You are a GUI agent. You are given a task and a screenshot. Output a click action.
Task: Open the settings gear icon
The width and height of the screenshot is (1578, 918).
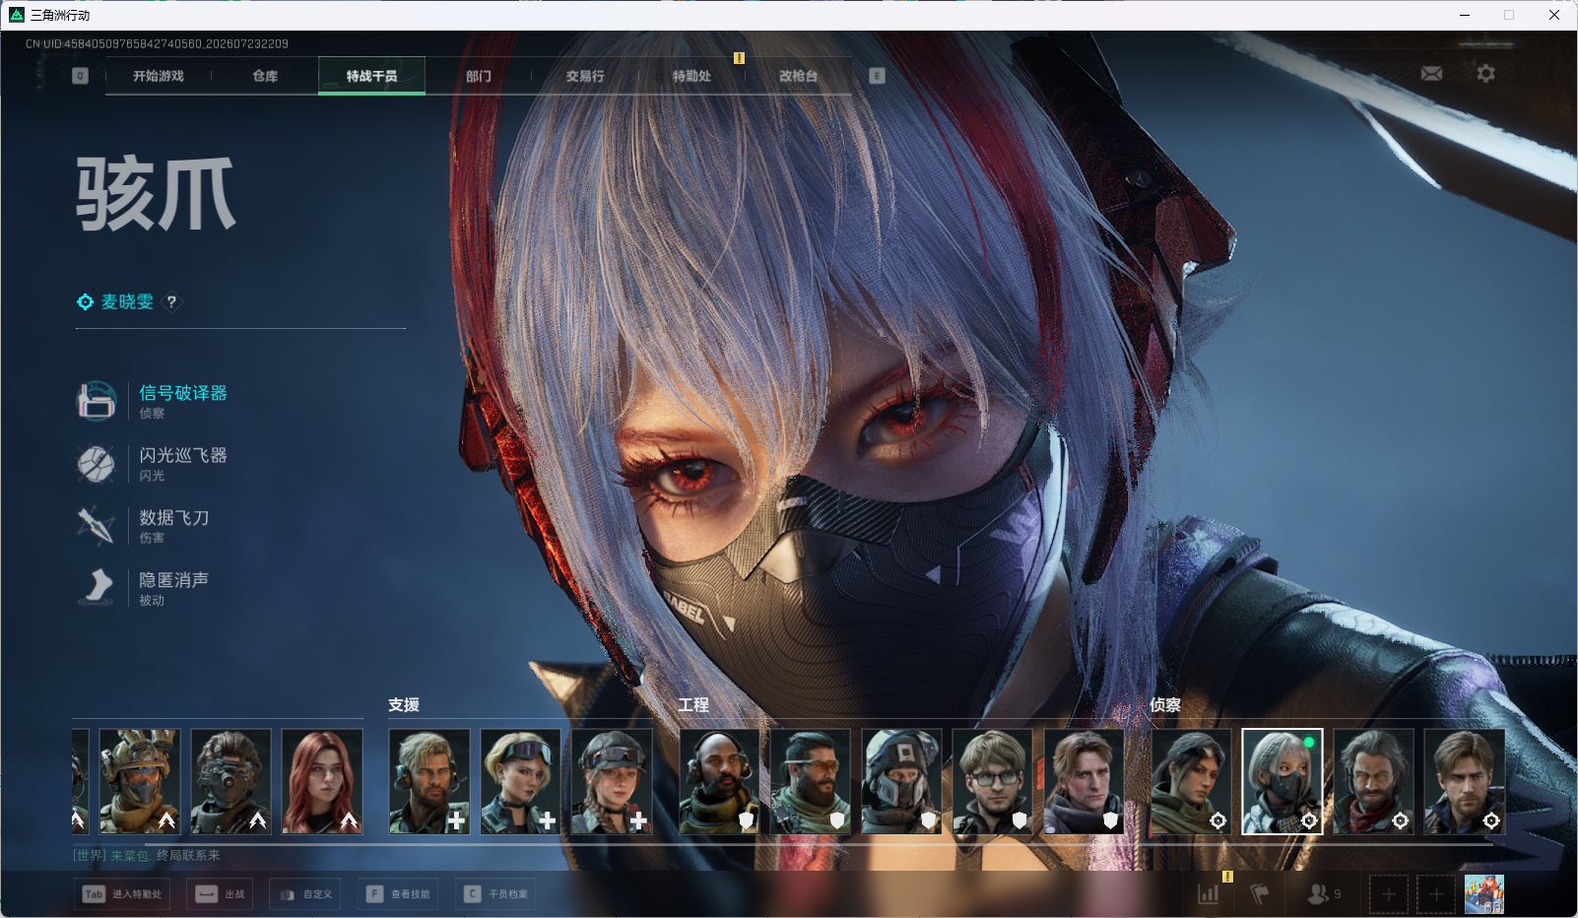coord(1485,73)
